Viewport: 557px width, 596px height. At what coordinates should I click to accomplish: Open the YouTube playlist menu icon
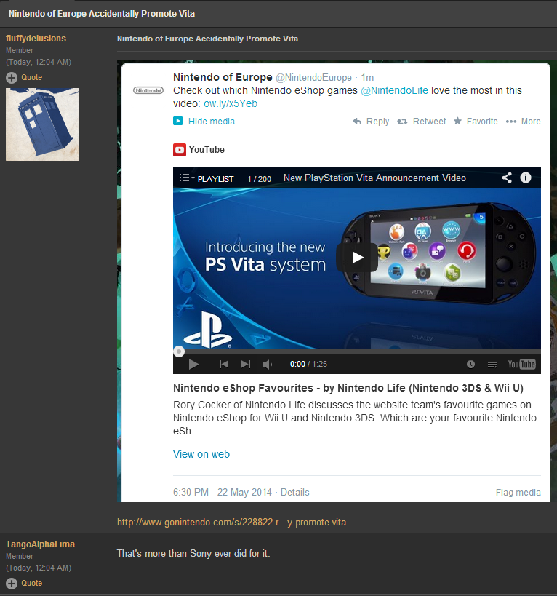[186, 178]
